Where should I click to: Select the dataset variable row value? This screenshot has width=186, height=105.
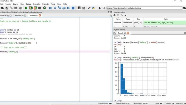pyautogui.click(x=165, y=23)
